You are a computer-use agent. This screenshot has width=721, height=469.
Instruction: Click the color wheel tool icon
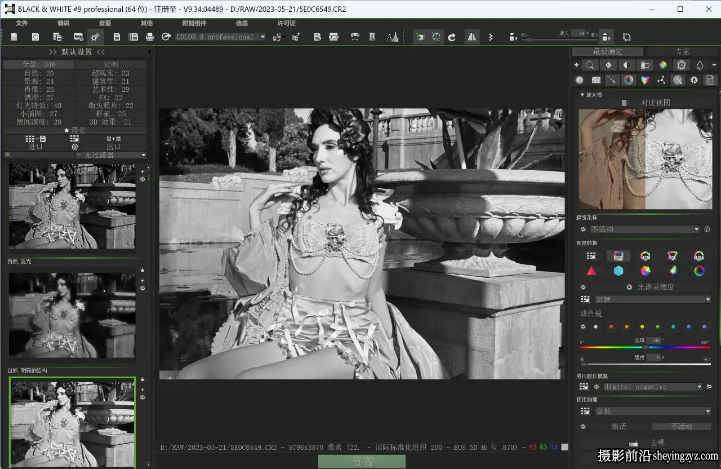tap(628, 80)
